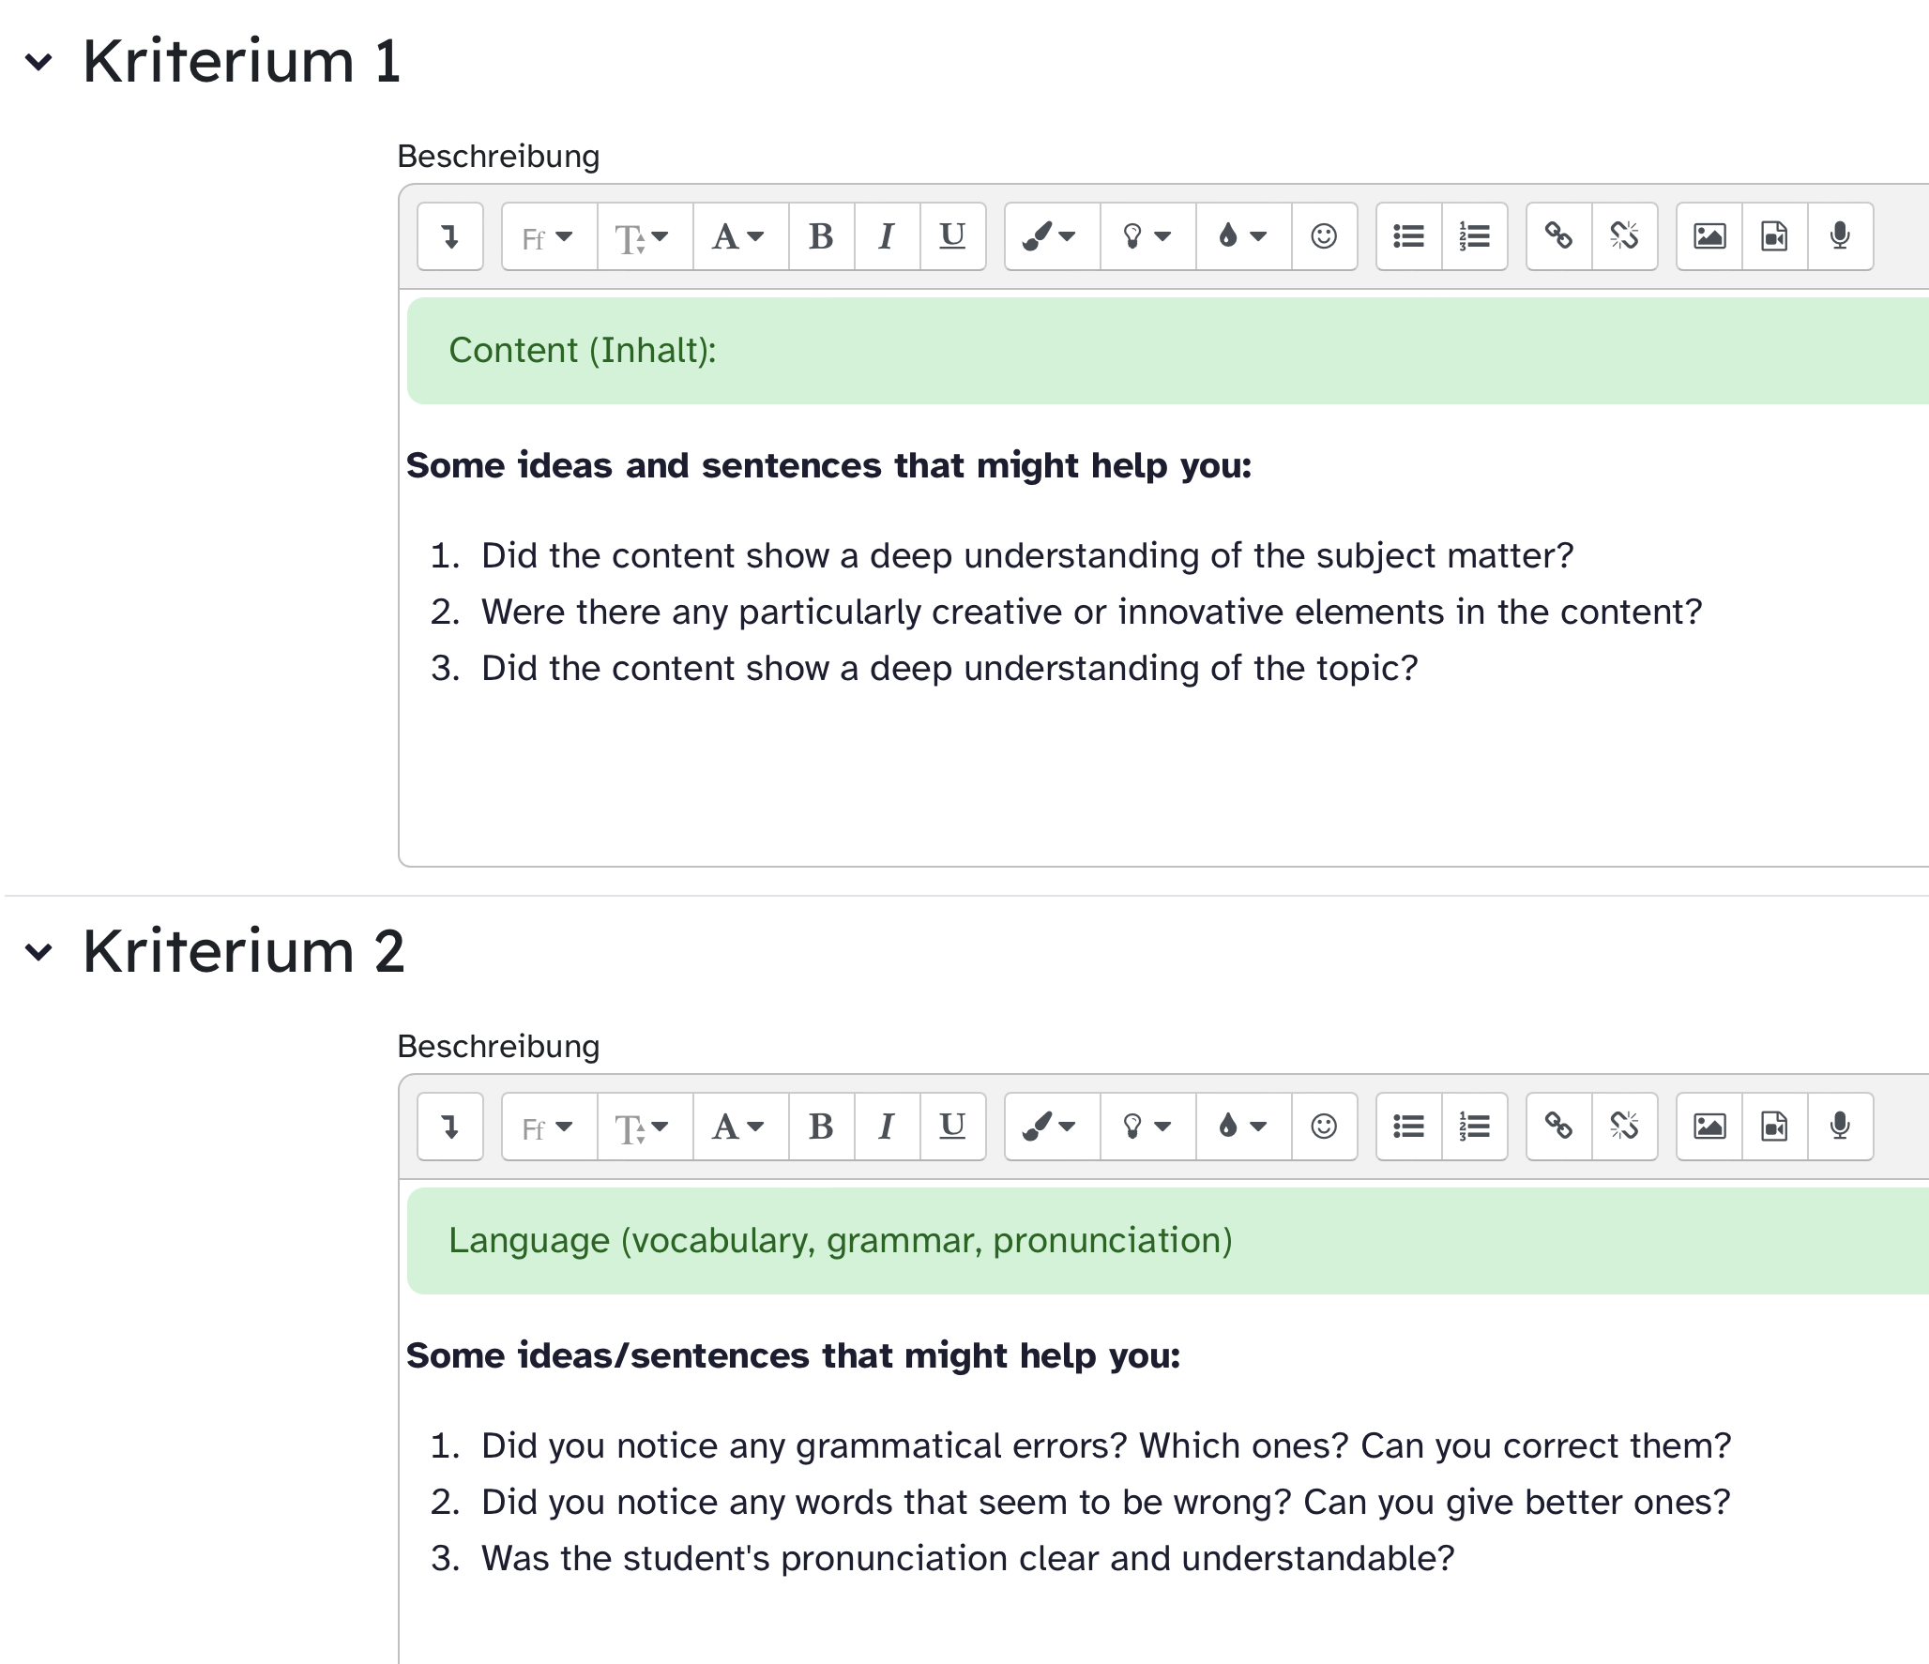1929x1664 pixels.
Task: Insert link in Kriterium 1 editor
Action: tap(1558, 236)
